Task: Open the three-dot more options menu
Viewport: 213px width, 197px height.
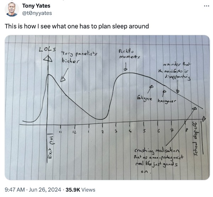Action: click(207, 6)
